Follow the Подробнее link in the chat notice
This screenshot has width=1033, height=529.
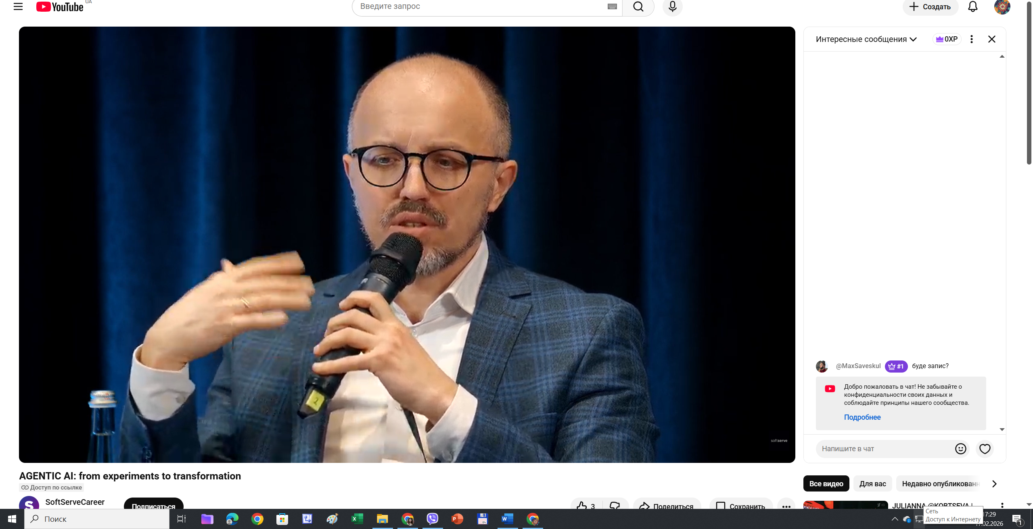click(x=862, y=417)
